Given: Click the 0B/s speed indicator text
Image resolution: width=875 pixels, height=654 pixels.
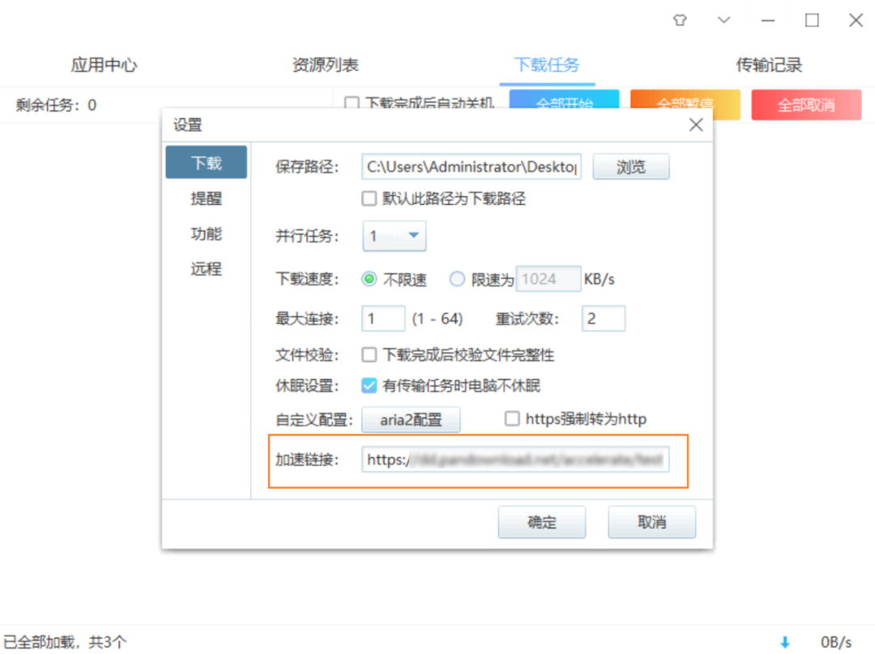Looking at the screenshot, I should coord(836,643).
